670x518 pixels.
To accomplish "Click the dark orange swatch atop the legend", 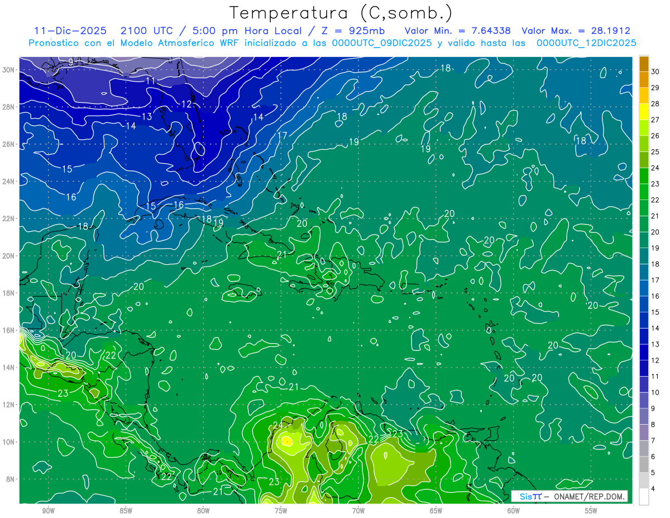I will point(644,64).
